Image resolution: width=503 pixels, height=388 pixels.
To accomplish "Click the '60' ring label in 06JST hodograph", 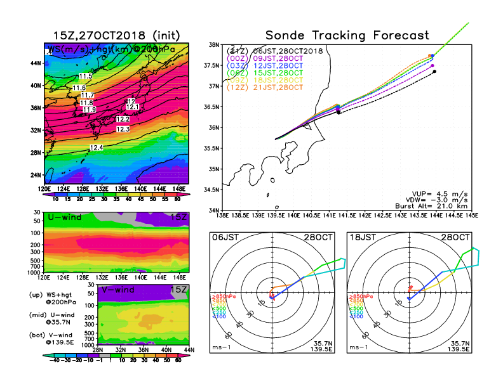I will pos(228,335).
